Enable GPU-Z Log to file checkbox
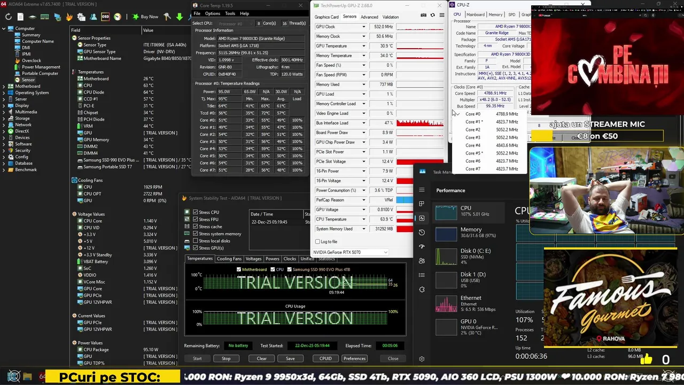684x385 pixels. 317,242
